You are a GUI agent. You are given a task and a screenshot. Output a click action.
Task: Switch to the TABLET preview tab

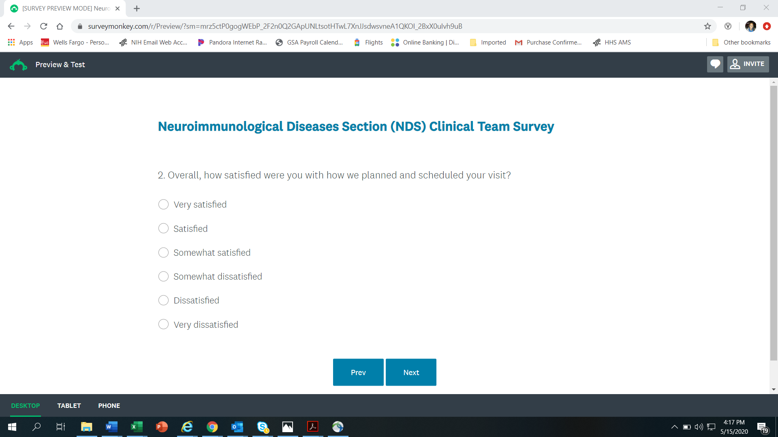[69, 405]
